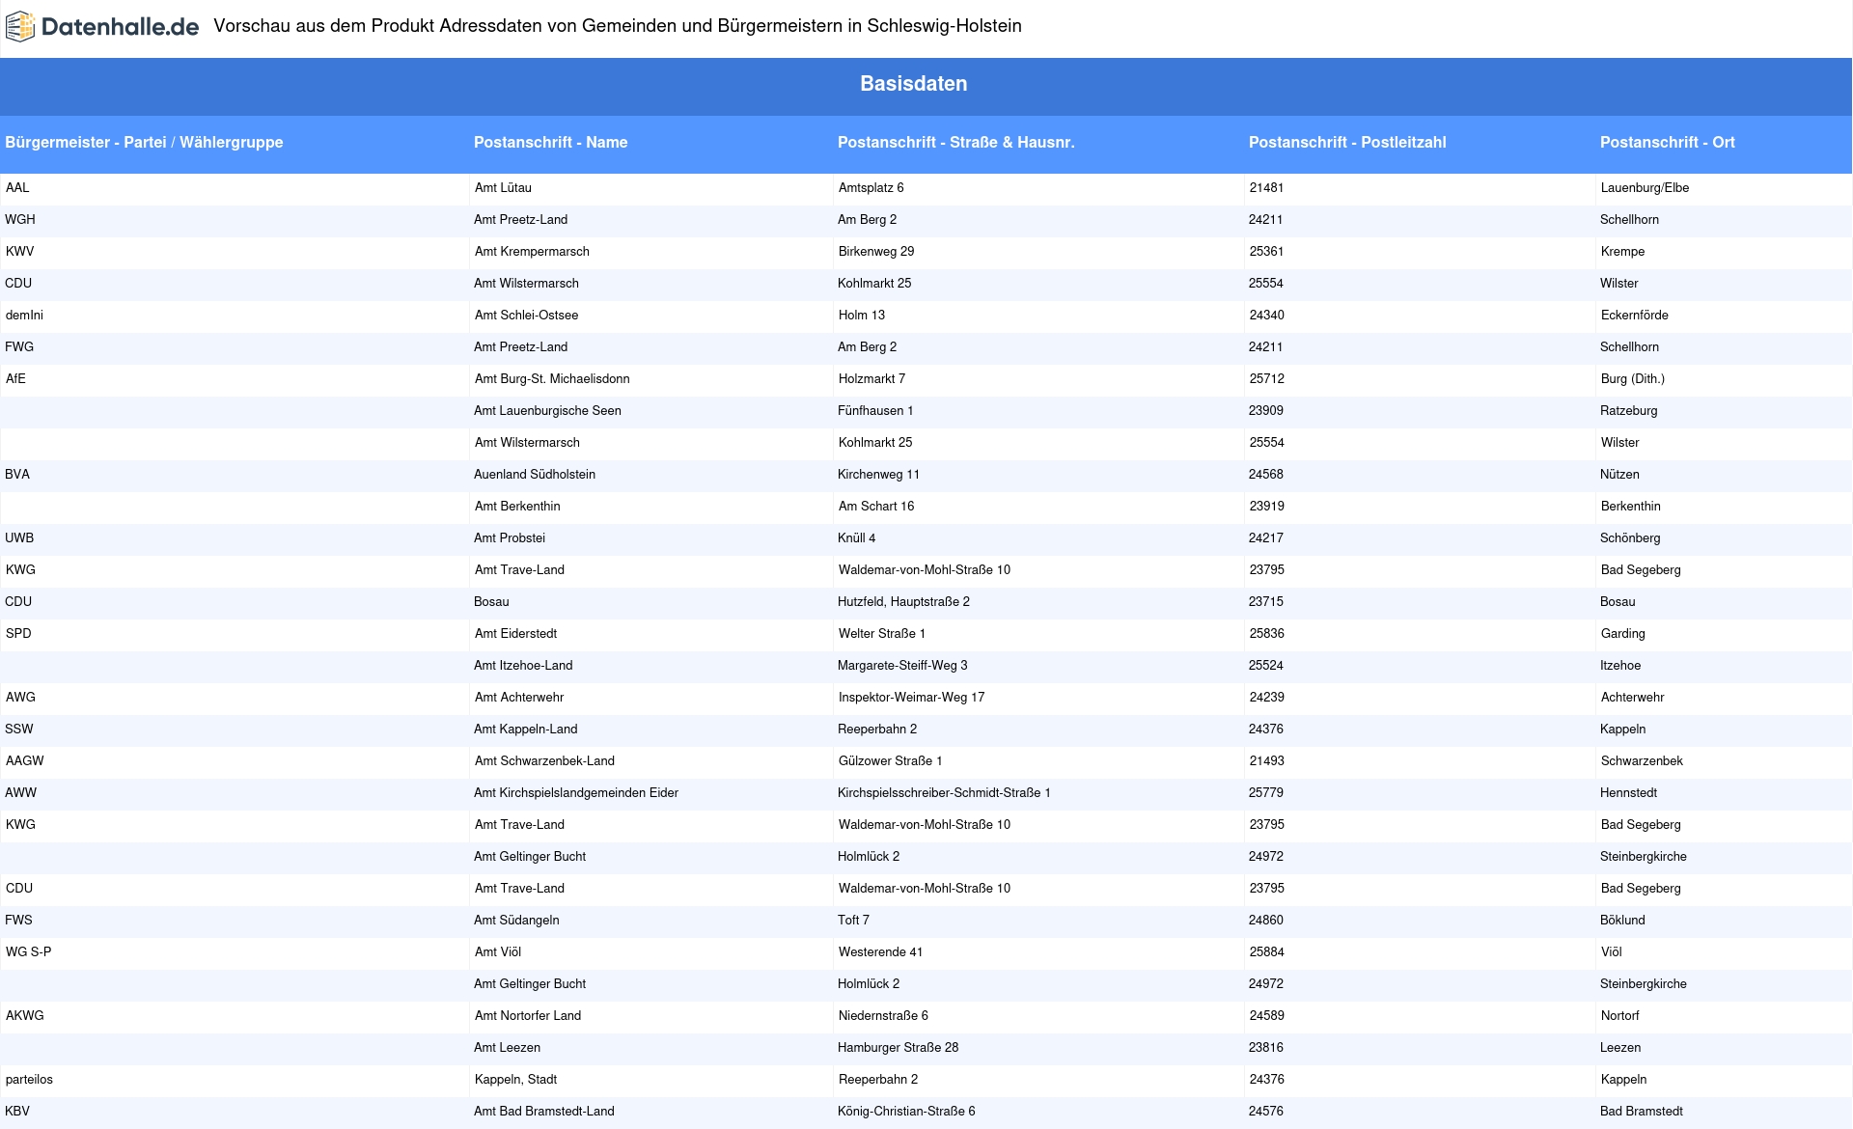Click the Hennstedt town cell
The height and width of the screenshot is (1129, 1853).
pos(1628,793)
